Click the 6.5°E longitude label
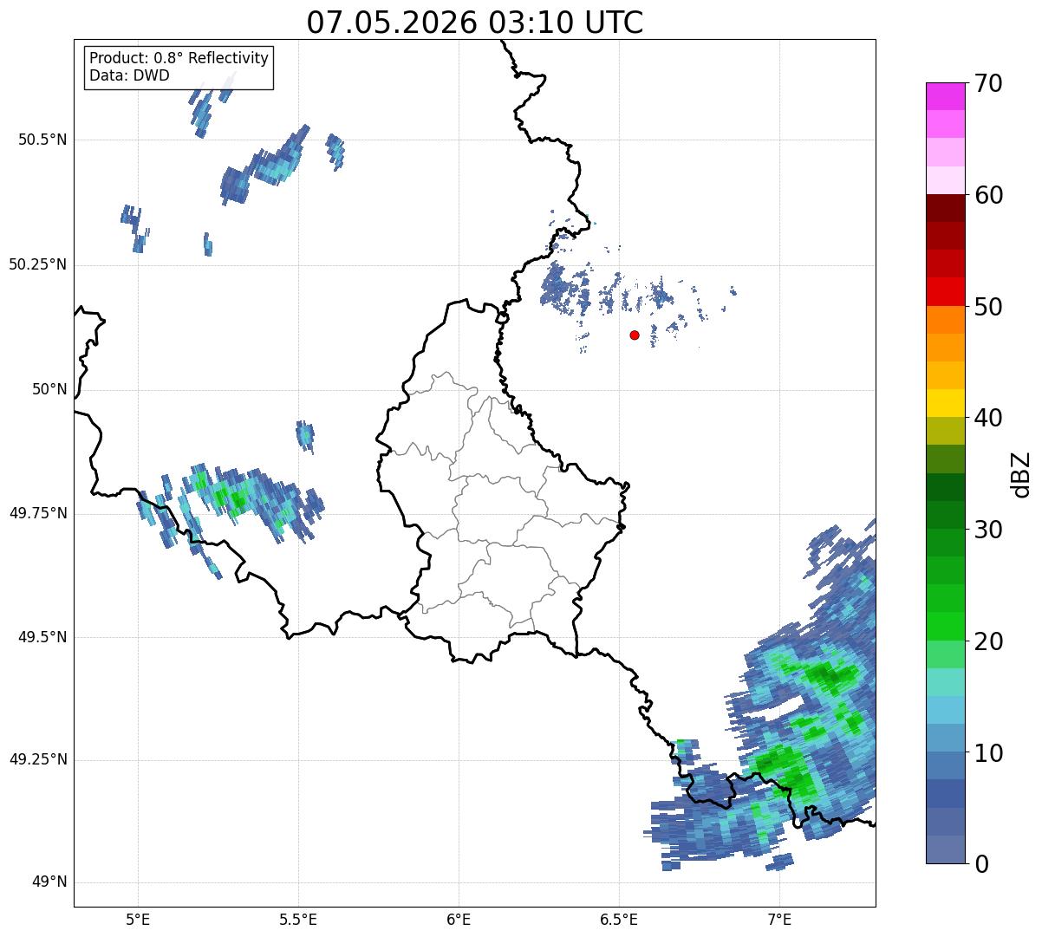1042x937 pixels. click(x=619, y=919)
